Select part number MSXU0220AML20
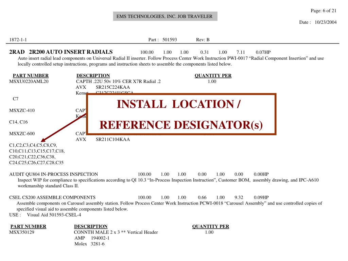 [29, 82]
